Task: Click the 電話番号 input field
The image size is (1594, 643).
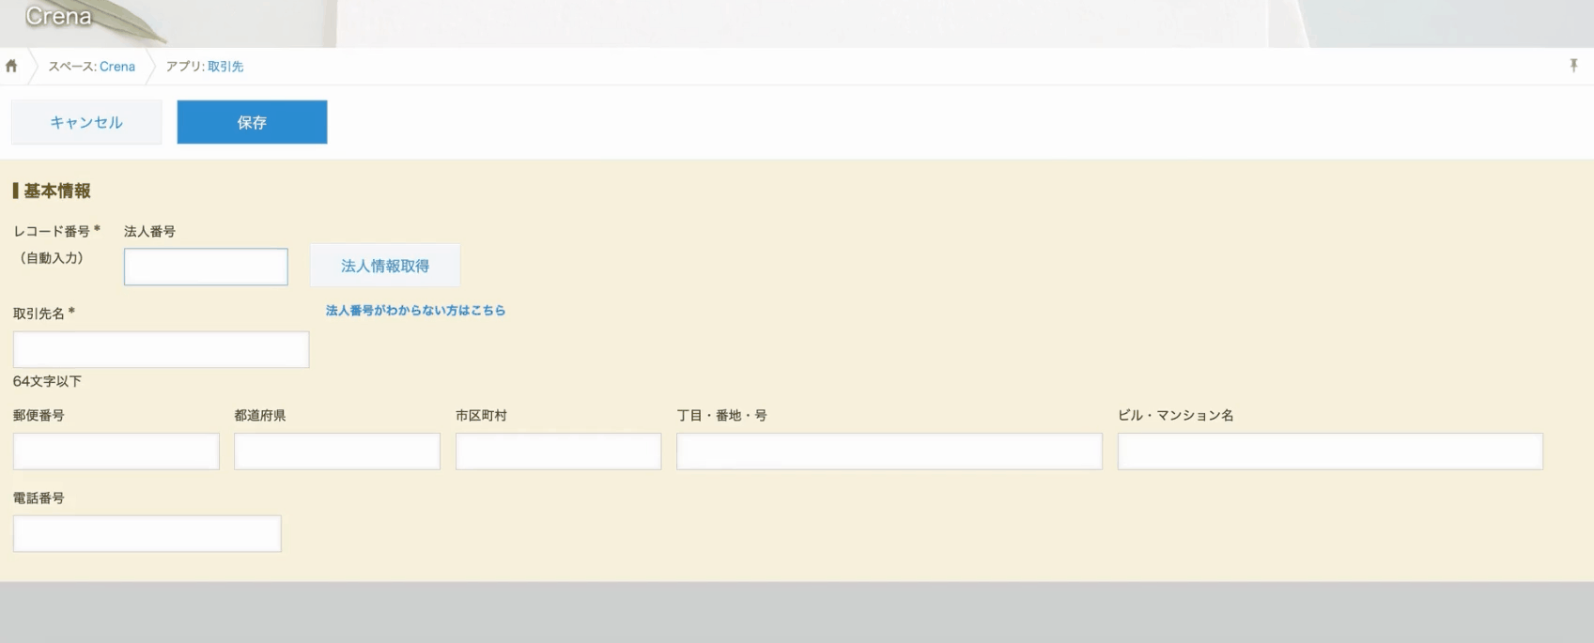Action: (x=147, y=534)
